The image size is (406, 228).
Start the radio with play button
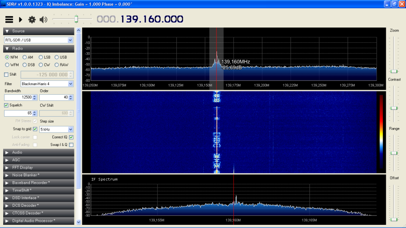[x=20, y=19]
